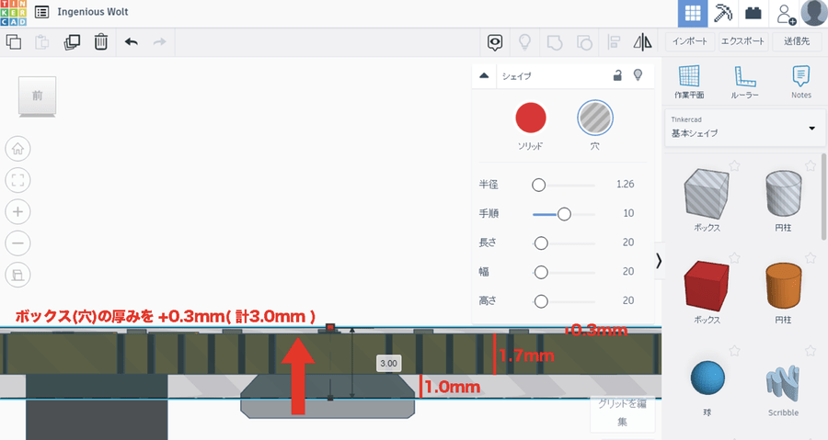The image size is (828, 440).
Task: Favorite the orange 円柱 star
Action: click(810, 258)
